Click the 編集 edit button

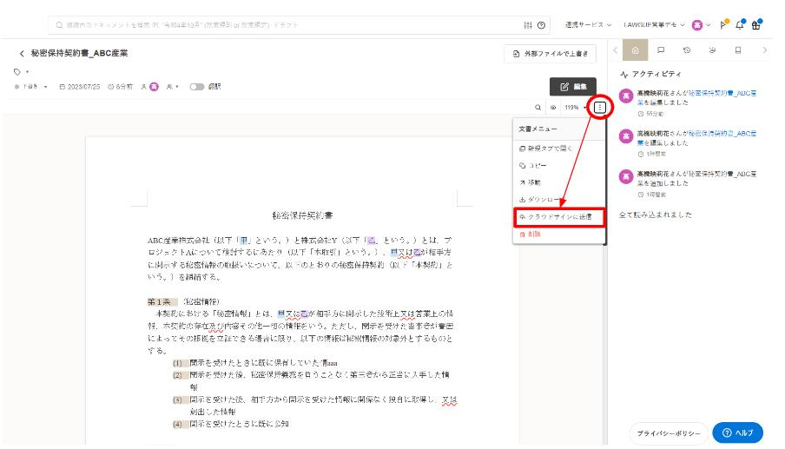point(573,87)
